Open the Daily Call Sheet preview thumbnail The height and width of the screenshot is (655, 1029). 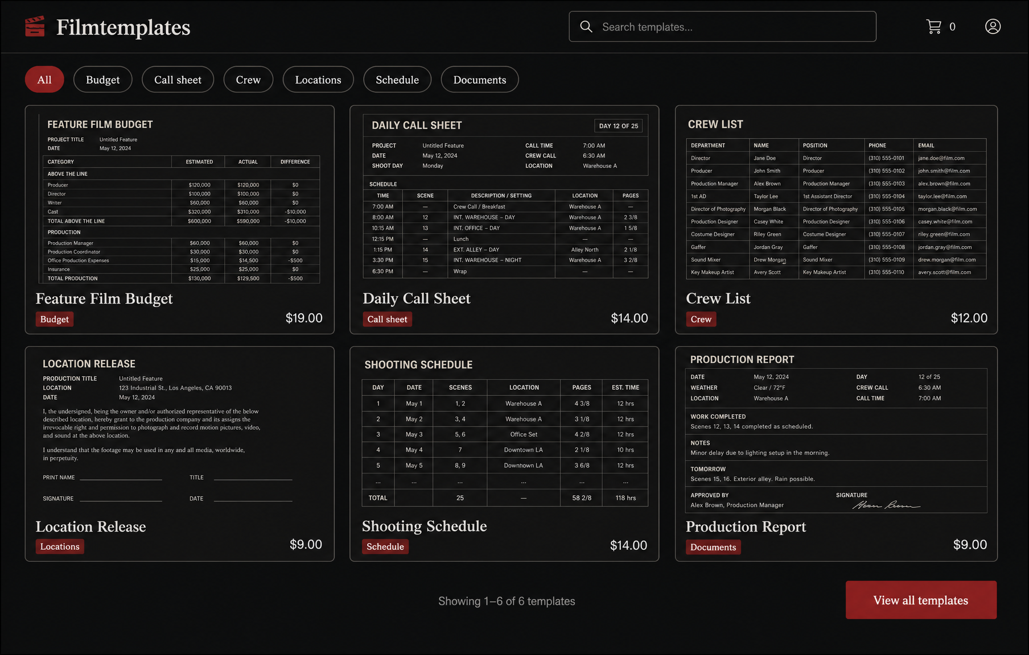(x=505, y=197)
